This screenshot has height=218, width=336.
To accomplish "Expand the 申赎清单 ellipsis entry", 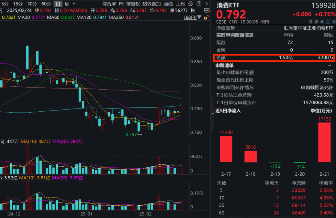I will tap(329, 65).
